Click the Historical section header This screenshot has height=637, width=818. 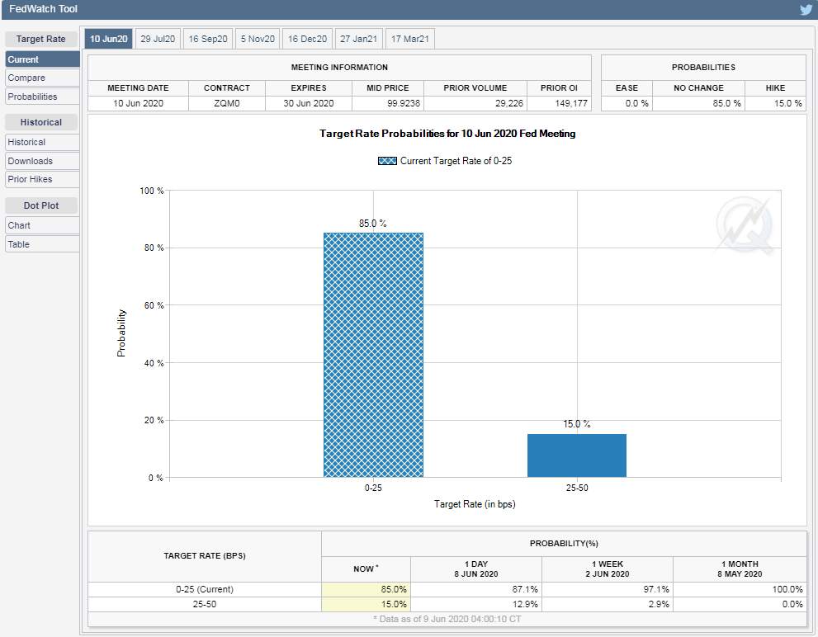[x=40, y=122]
